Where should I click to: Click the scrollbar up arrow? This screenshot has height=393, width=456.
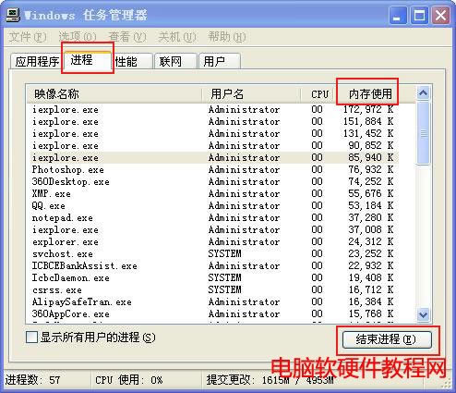424,92
